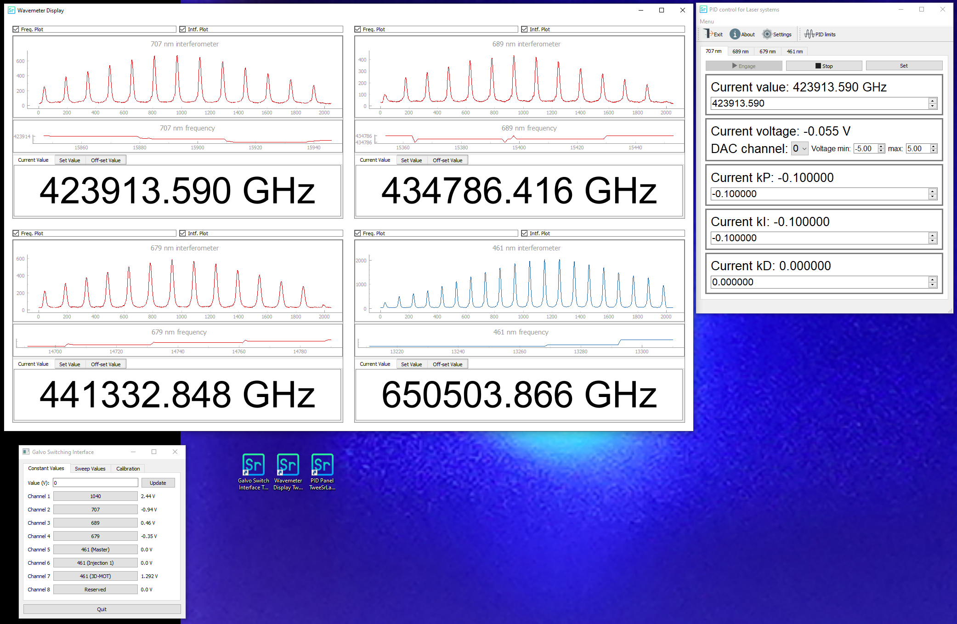Click the kP value spinner arrows
The height and width of the screenshot is (624, 957).
pos(933,194)
